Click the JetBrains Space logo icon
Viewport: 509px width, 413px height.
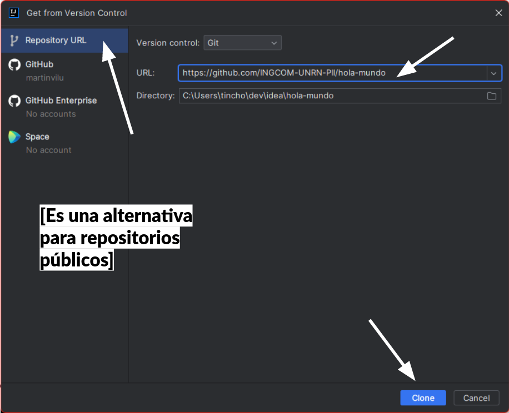pyautogui.click(x=14, y=137)
